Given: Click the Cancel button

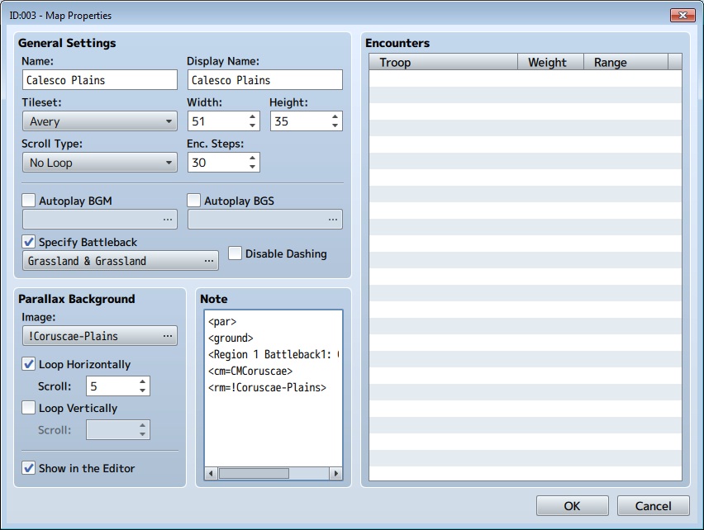Looking at the screenshot, I should point(654,506).
